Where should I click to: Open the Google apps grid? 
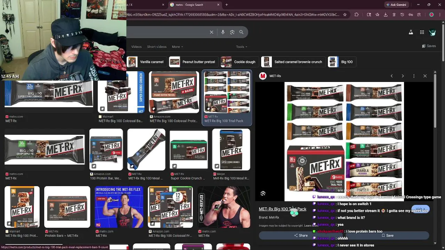pyautogui.click(x=422, y=32)
